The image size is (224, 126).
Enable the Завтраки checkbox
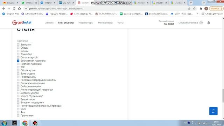[18, 44]
